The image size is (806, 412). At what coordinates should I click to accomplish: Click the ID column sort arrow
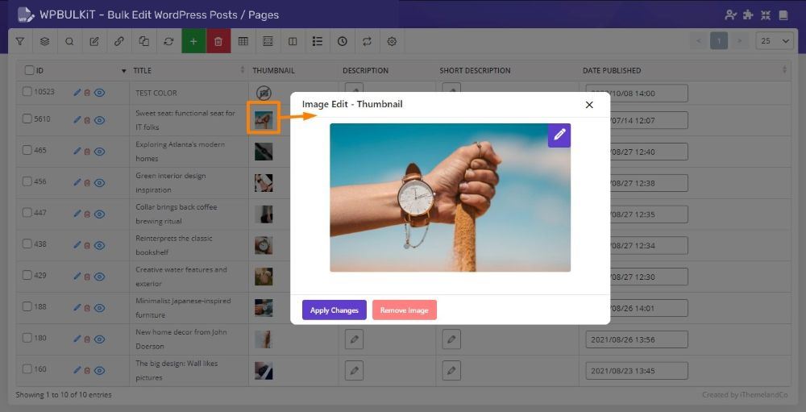[123, 70]
